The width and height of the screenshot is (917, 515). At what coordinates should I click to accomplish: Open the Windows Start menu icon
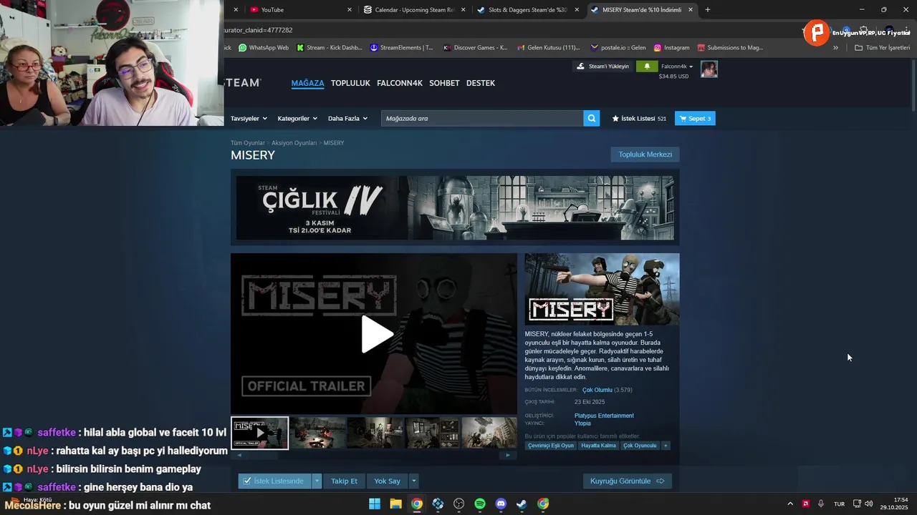tap(375, 504)
